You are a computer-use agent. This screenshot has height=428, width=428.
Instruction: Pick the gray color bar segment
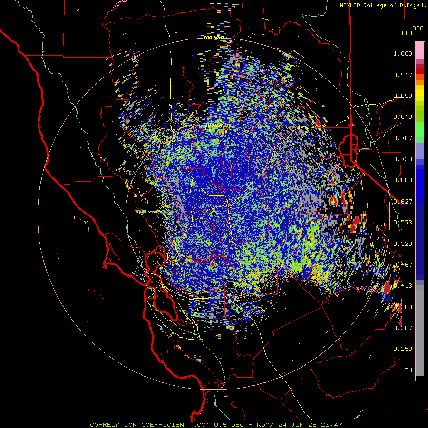pyautogui.click(x=420, y=331)
